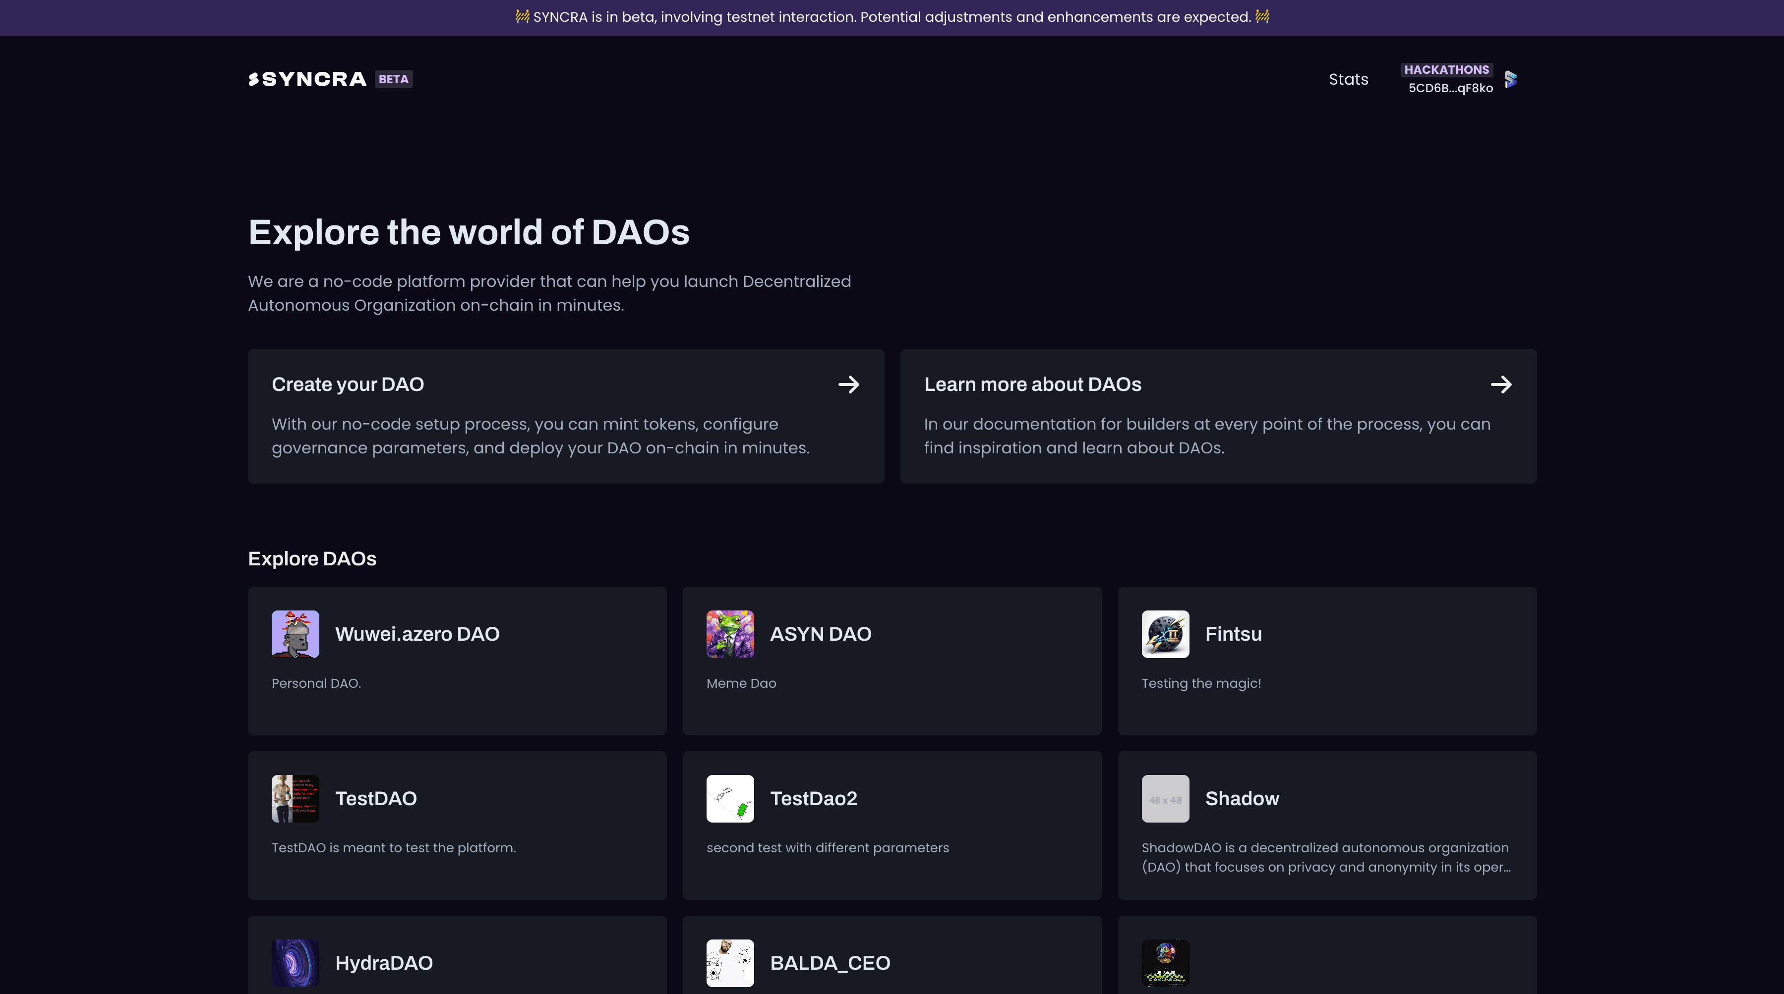This screenshot has height=994, width=1784.
Task: Open the HydraDAO title
Action: click(x=384, y=963)
